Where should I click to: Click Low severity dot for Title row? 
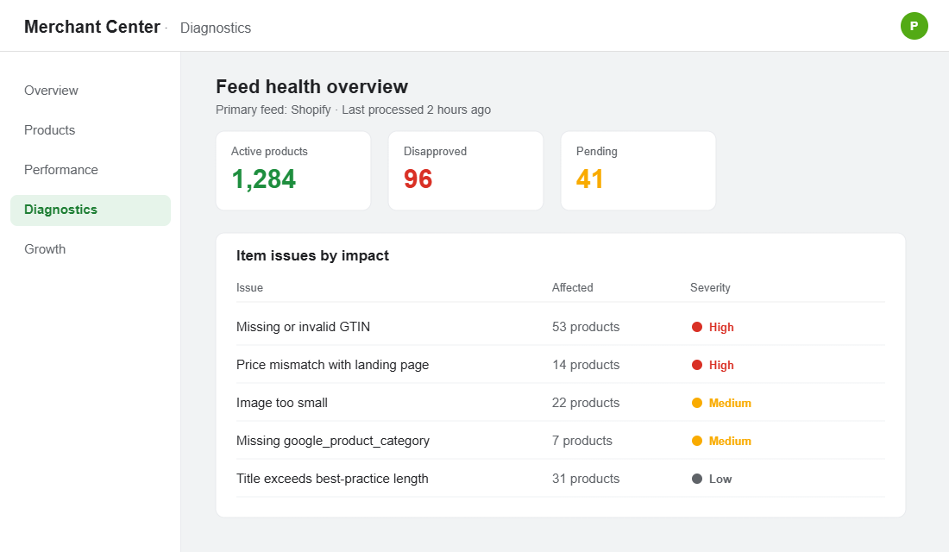pyautogui.click(x=696, y=479)
